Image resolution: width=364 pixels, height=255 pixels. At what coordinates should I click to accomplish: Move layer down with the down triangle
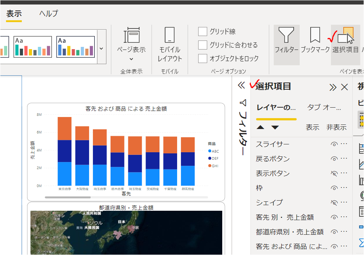click(x=275, y=127)
